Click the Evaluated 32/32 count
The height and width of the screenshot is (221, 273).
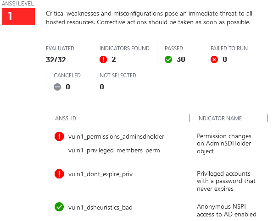coord(56,60)
